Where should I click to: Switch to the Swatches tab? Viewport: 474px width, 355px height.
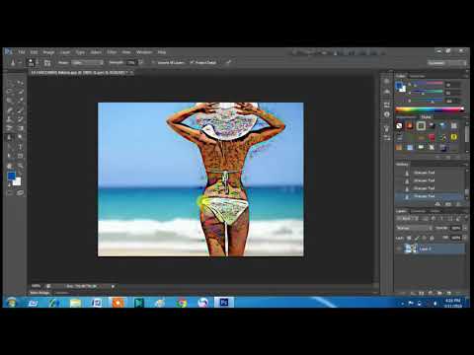[417, 76]
